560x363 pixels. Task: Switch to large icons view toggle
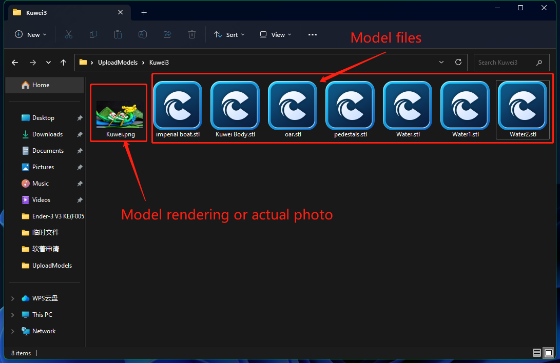(548, 353)
